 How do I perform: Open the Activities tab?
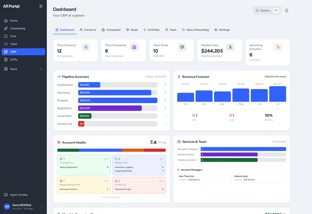click(151, 30)
